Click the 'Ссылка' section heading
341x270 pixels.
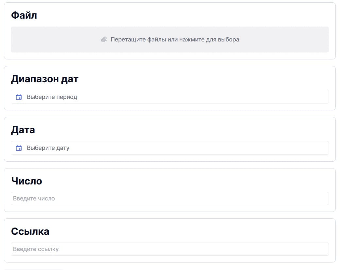click(x=30, y=231)
